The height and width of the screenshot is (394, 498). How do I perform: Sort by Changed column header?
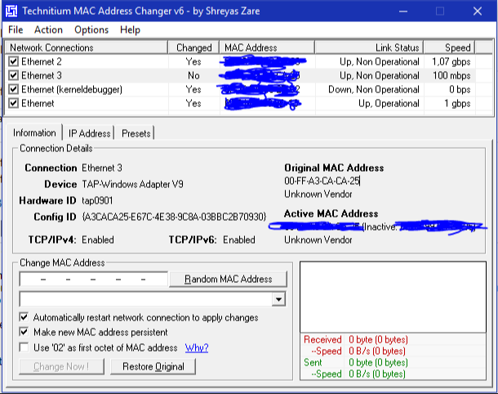193,47
